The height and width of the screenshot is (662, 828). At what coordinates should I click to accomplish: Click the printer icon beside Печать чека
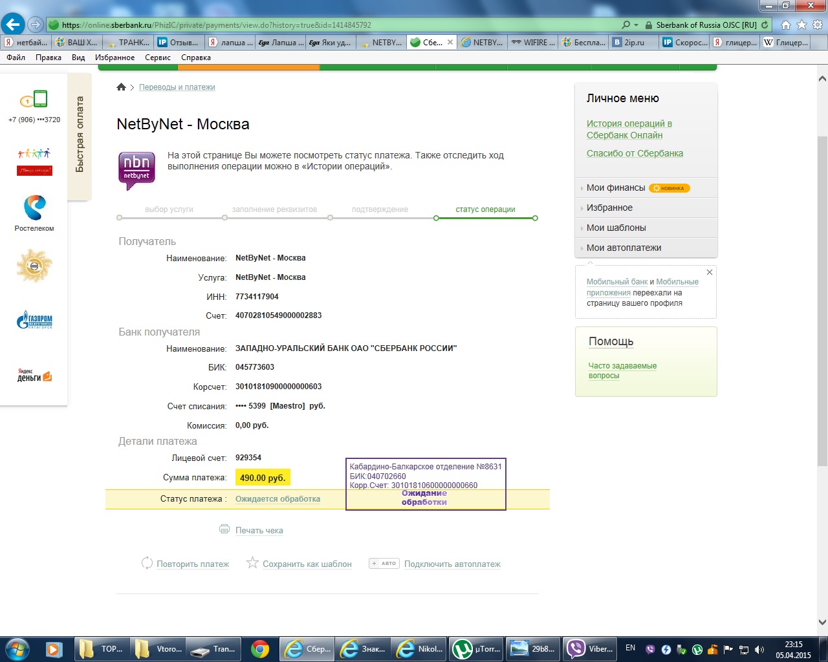click(x=224, y=529)
